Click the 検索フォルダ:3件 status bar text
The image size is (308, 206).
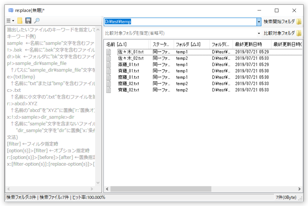click(21, 197)
